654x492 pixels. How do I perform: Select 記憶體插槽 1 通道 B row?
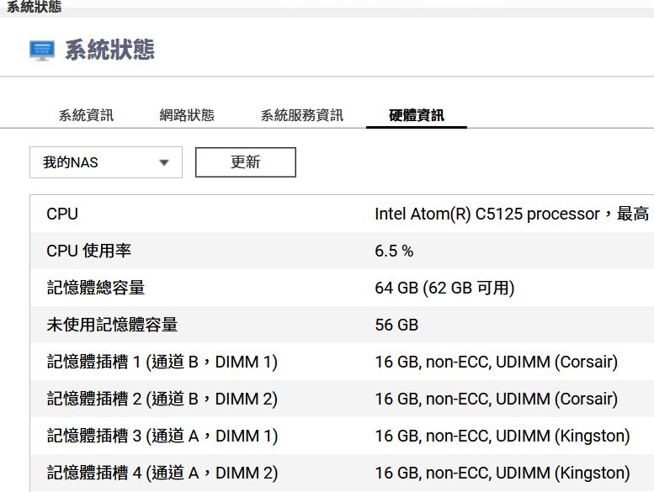point(342,362)
